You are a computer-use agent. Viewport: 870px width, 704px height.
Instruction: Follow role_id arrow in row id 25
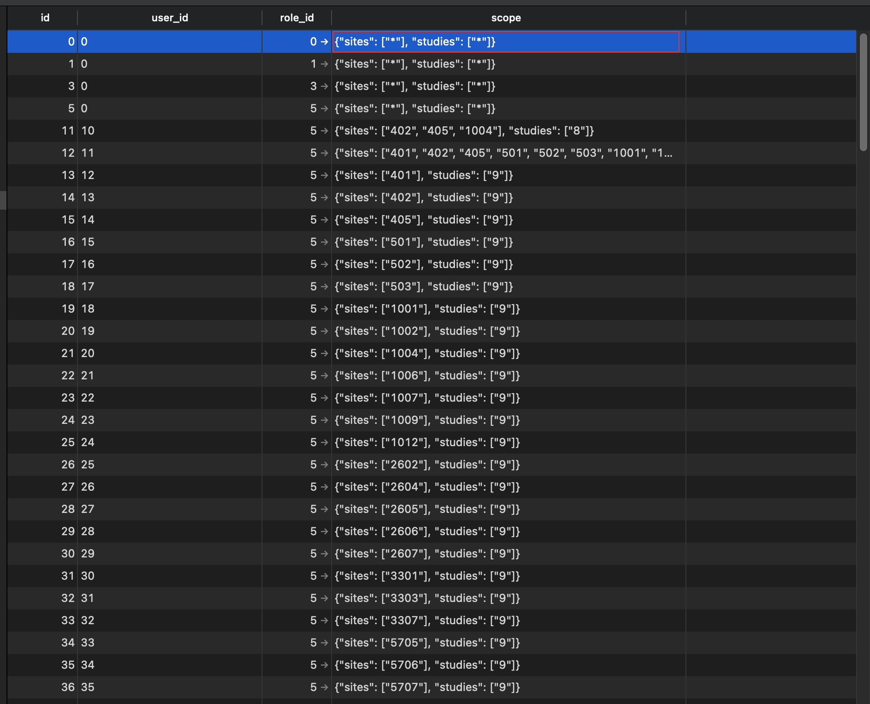click(x=324, y=442)
